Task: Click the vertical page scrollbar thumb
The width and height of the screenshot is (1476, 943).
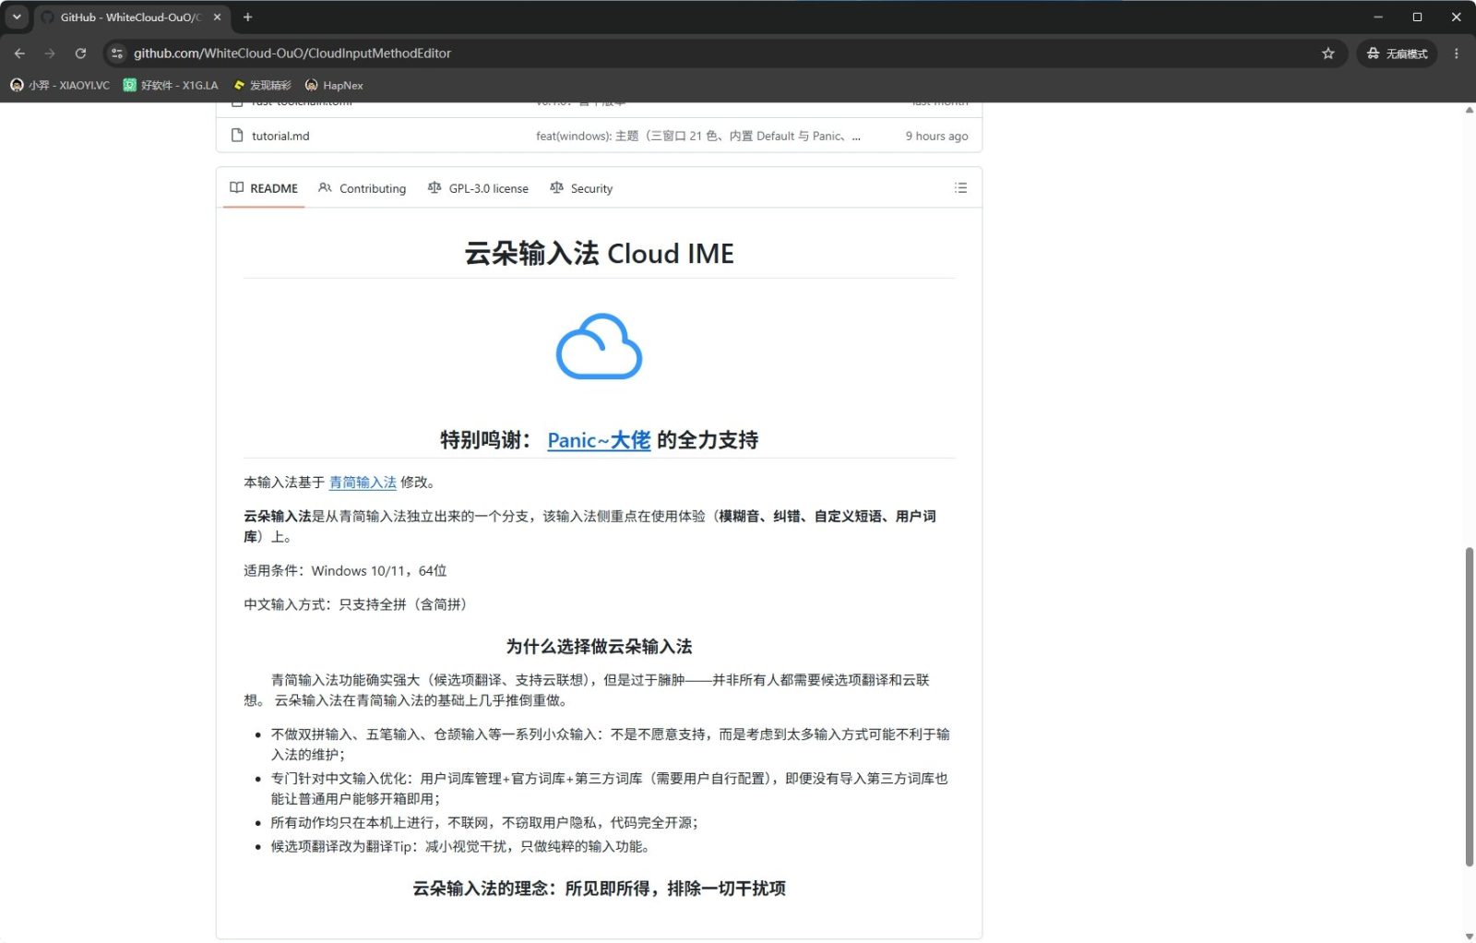Action: [x=1469, y=706]
